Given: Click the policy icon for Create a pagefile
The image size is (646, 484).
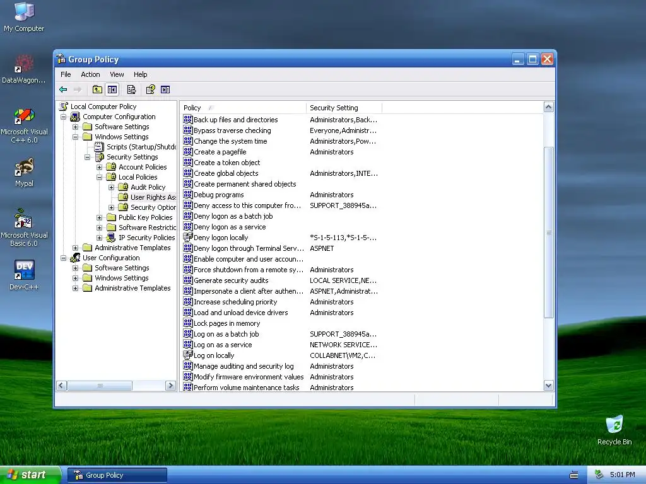Looking at the screenshot, I should [x=188, y=152].
